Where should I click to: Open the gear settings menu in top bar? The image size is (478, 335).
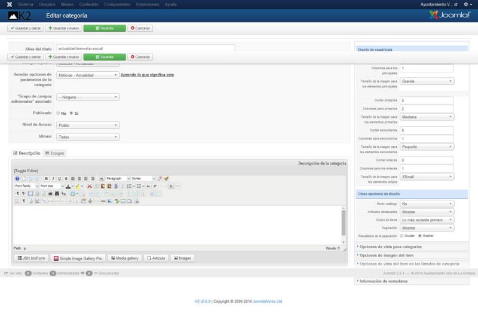click(x=468, y=4)
